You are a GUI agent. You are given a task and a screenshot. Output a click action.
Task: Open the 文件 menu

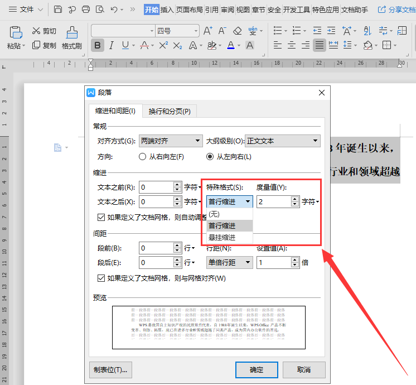[26, 9]
